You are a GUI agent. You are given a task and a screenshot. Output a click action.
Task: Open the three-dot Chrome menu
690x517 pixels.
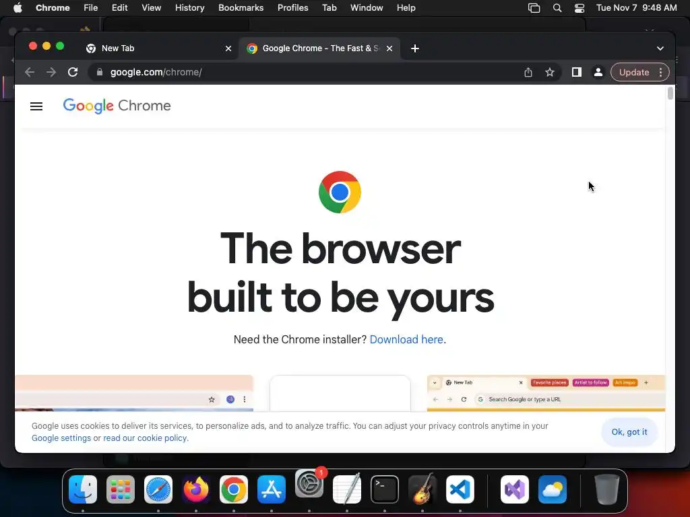(x=660, y=72)
